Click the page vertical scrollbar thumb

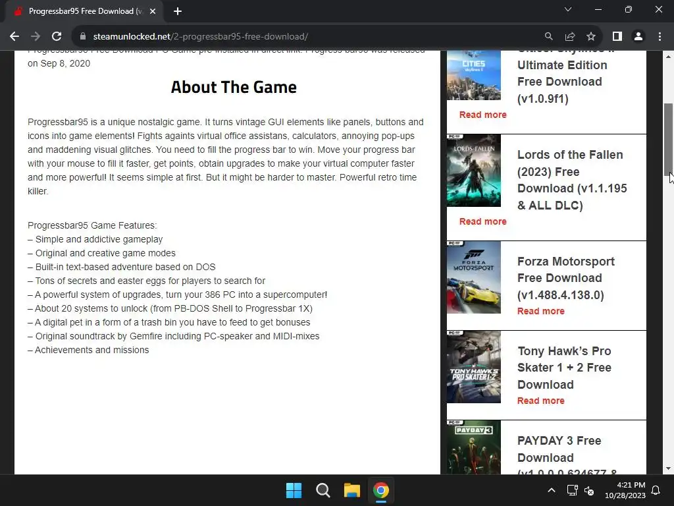668,139
